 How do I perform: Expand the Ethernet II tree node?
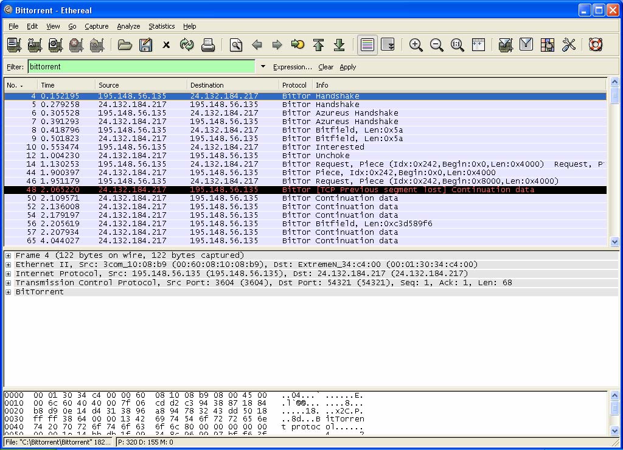[x=9, y=265]
